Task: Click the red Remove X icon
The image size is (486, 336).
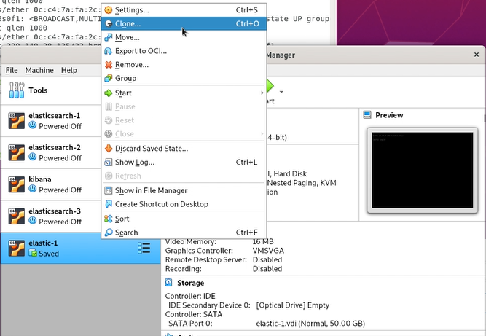Action: 108,64
